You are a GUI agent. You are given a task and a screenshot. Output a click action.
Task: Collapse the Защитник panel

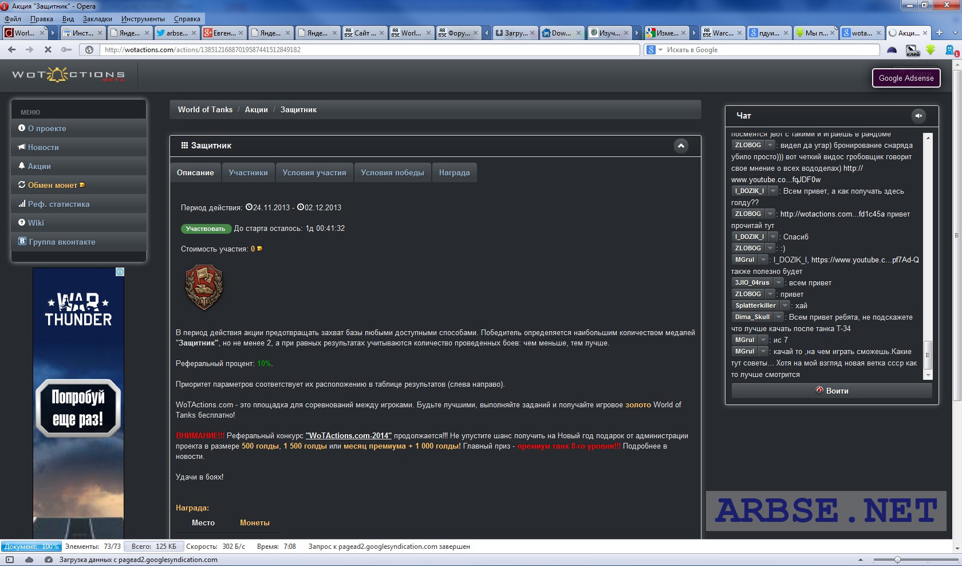pos(681,146)
